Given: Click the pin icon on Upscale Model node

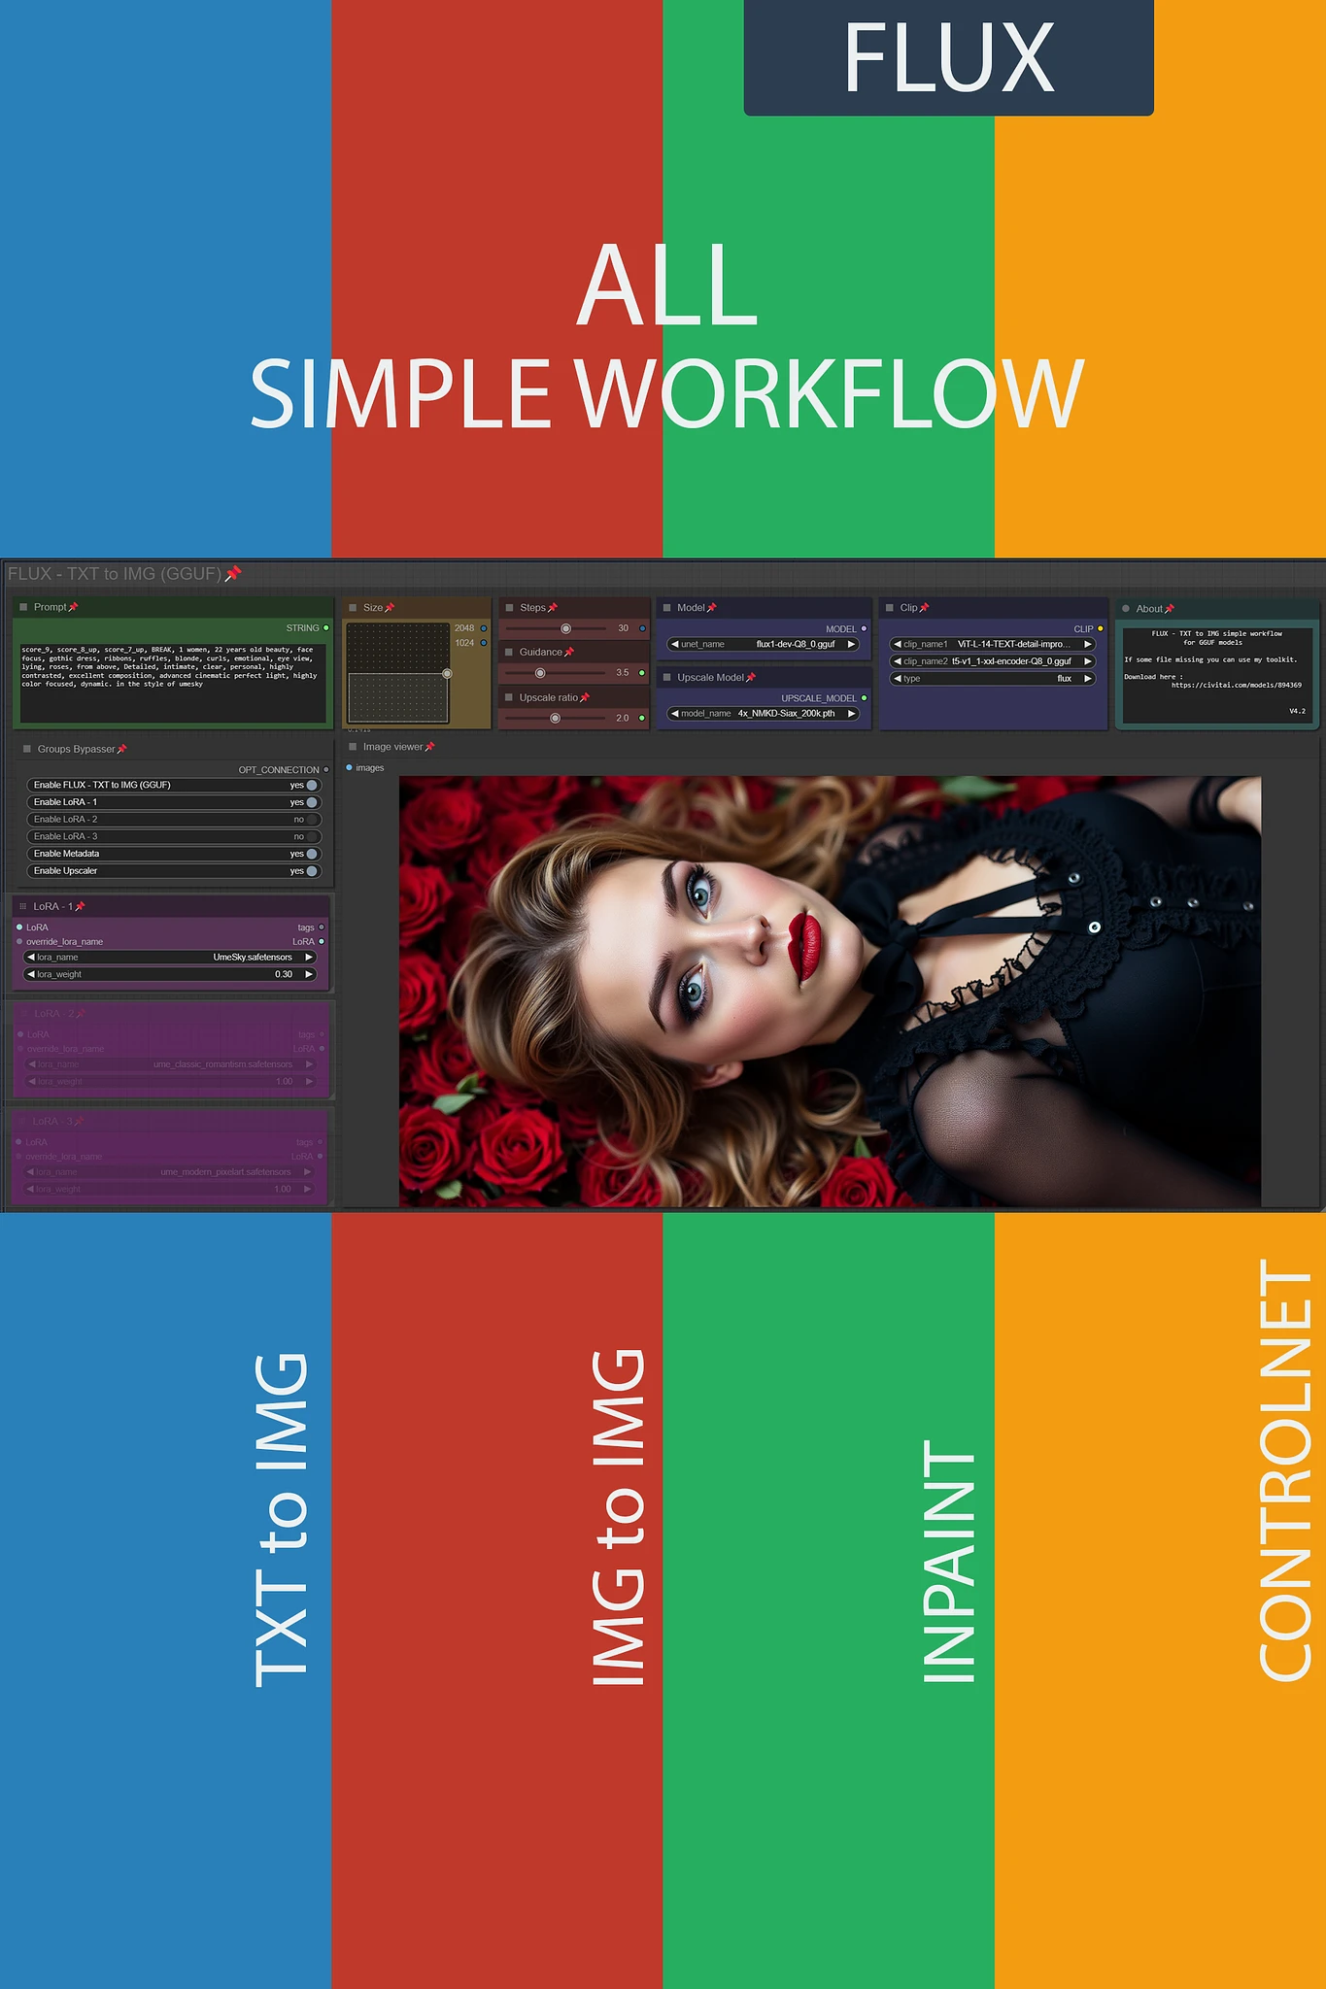Looking at the screenshot, I should 751,678.
